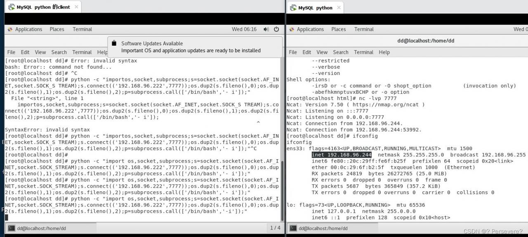The image size is (528, 237).
Task: Click 'TX packets 5687' line
Action: coord(337,186)
